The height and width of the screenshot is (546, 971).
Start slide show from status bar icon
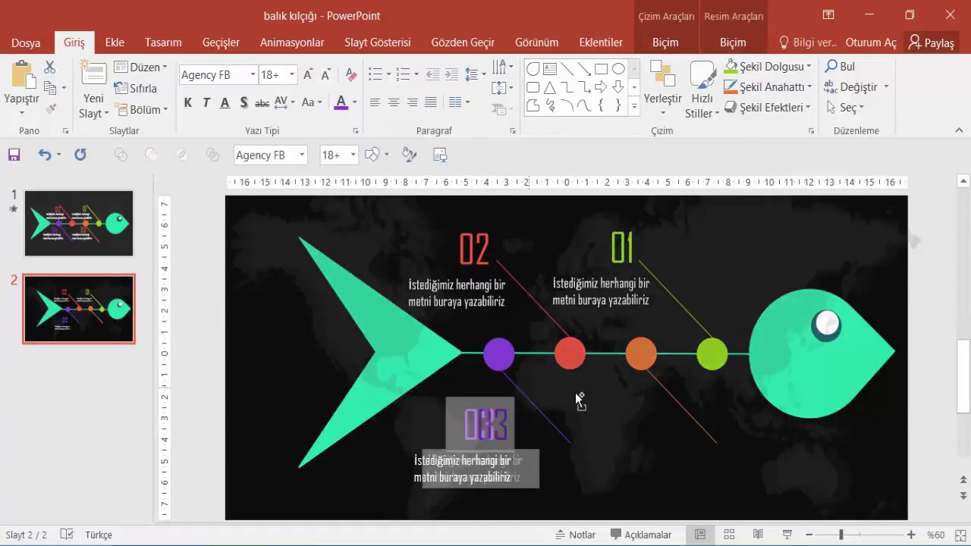coord(787,535)
